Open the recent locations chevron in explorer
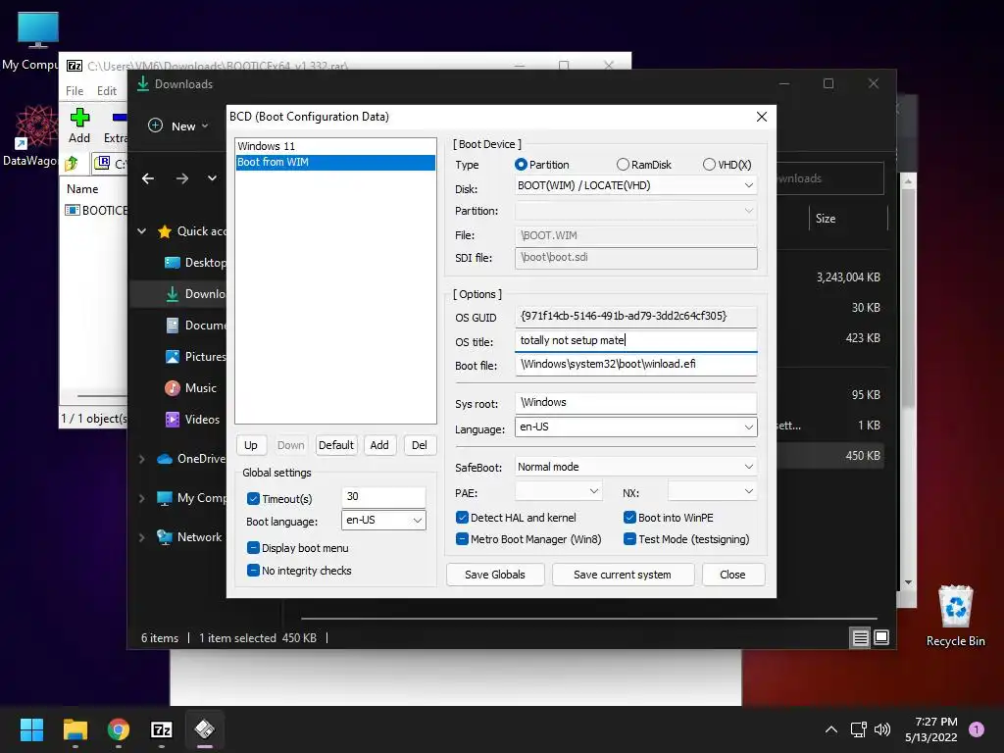Viewport: 1004px width, 753px height. coord(212,178)
